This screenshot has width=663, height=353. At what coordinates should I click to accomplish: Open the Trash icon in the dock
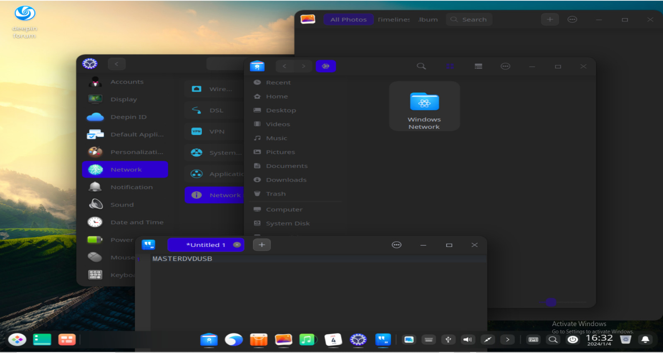[626, 340]
